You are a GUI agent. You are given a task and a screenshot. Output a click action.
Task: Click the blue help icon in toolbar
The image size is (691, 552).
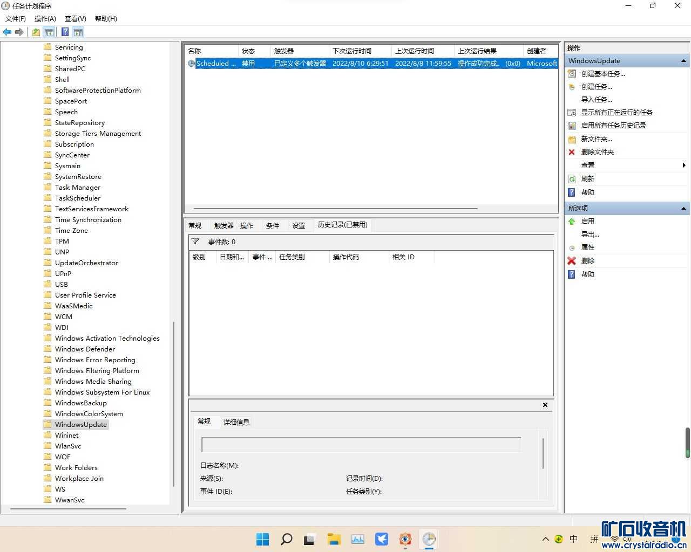click(65, 32)
